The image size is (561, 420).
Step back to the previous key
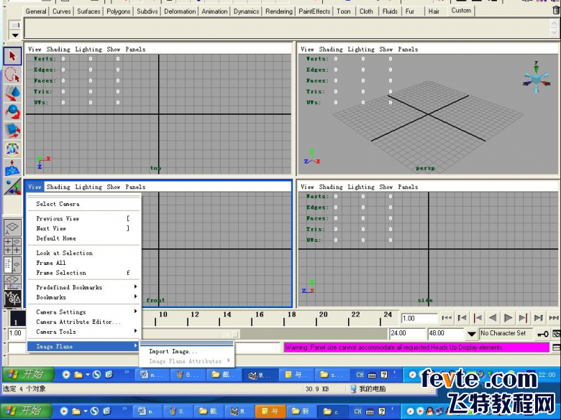(478, 318)
